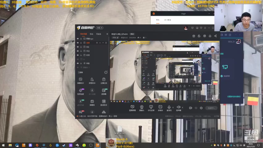Open the 主播任务 streamer tasks tool
This screenshot has width=263, height=148.
(104, 81)
